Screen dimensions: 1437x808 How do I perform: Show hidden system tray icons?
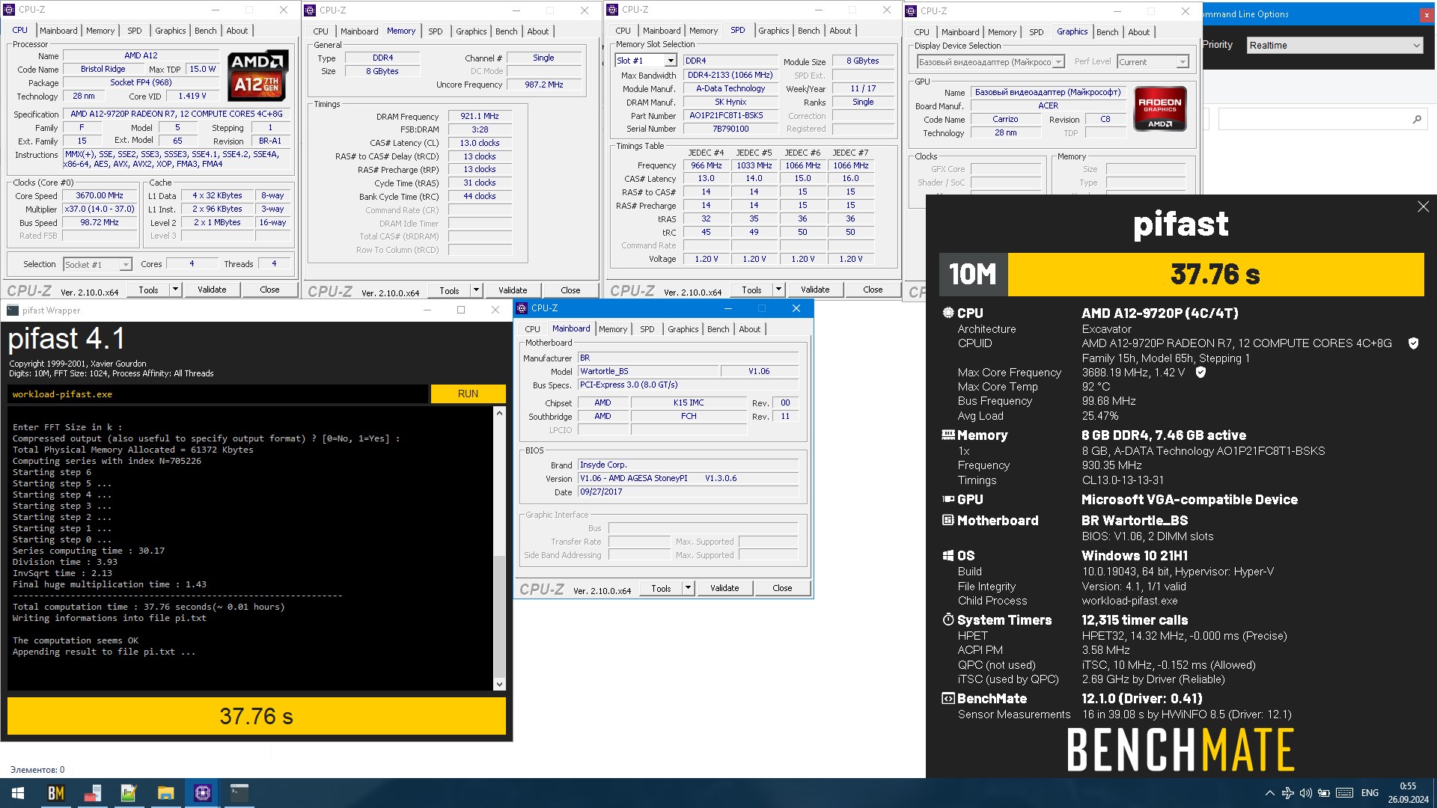1269,793
